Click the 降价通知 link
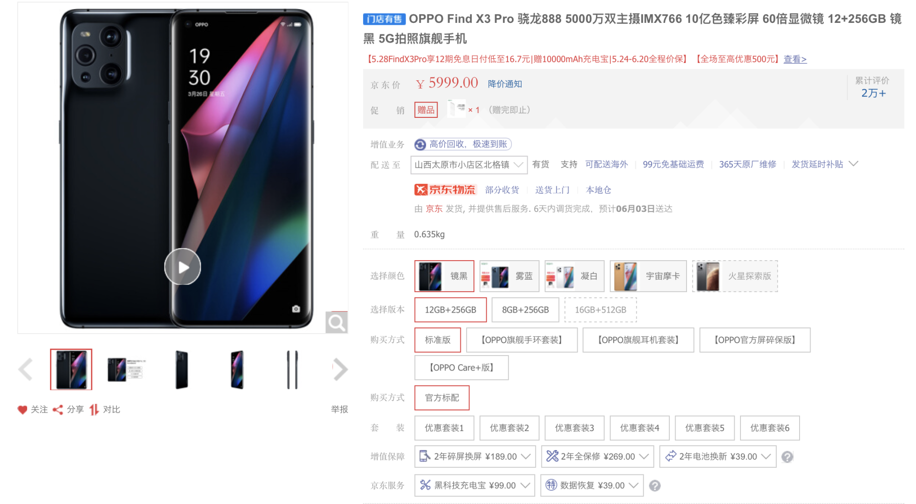This screenshot has height=504, width=916. (x=505, y=84)
